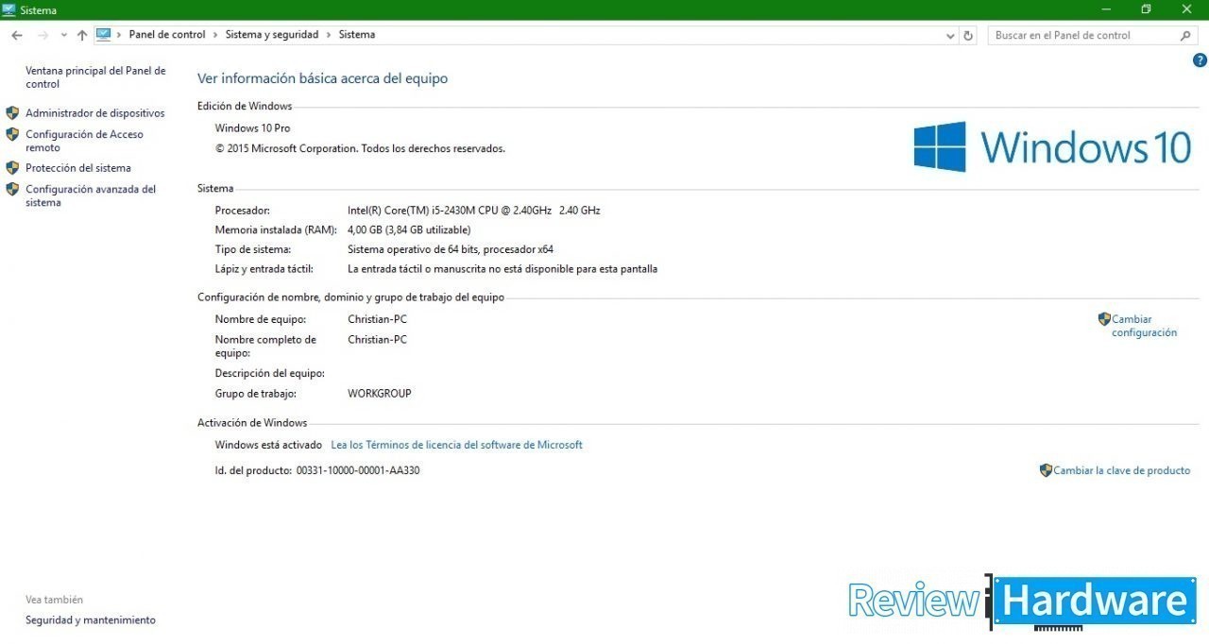The image size is (1209, 644).
Task: Click shield icon beside 'Cambiar configuración'
Action: [1104, 319]
